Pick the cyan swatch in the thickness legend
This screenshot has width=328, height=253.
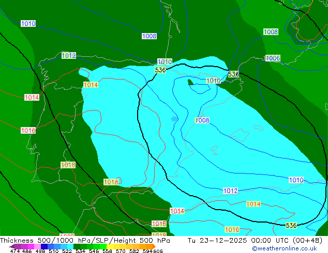pos(70,246)
